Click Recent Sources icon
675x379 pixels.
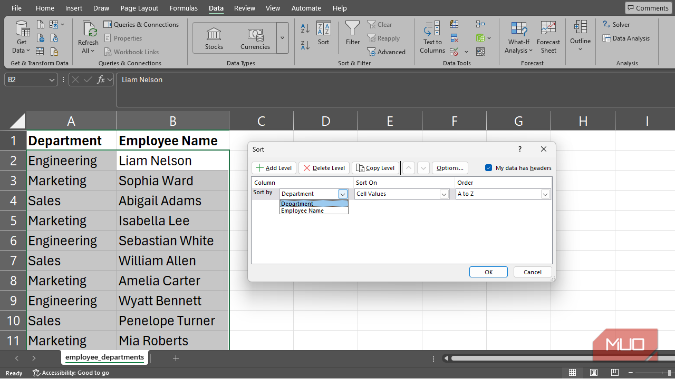click(x=54, y=38)
